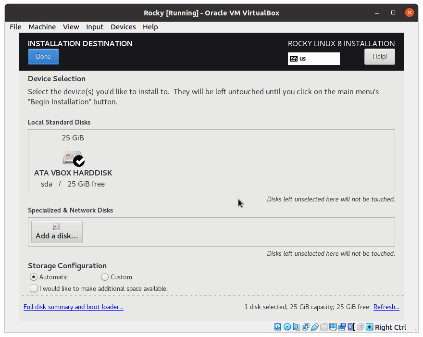Click the USB devices icon in status bar
The width and height of the screenshot is (423, 337).
click(x=314, y=327)
